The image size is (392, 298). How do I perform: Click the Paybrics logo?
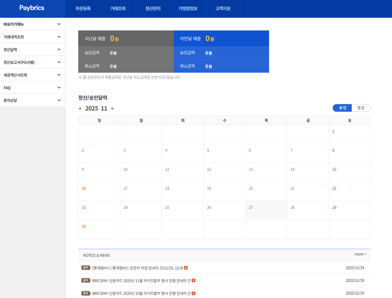tap(32, 8)
